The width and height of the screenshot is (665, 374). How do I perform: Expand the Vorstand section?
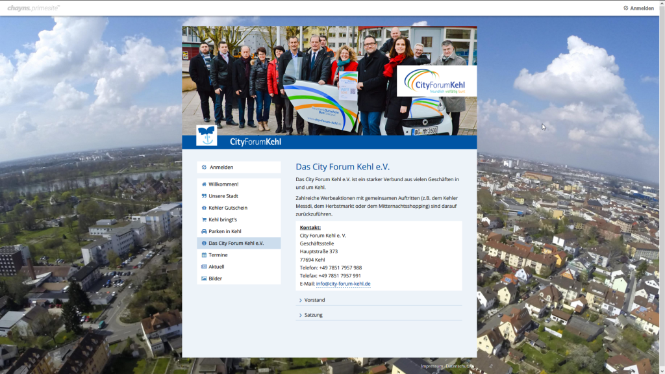coord(379,300)
